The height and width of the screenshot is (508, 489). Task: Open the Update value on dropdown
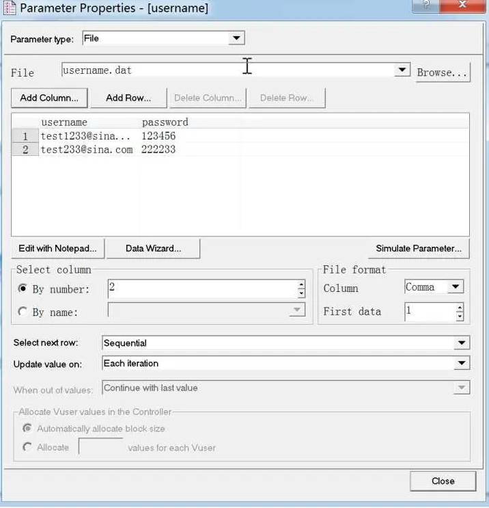(462, 363)
